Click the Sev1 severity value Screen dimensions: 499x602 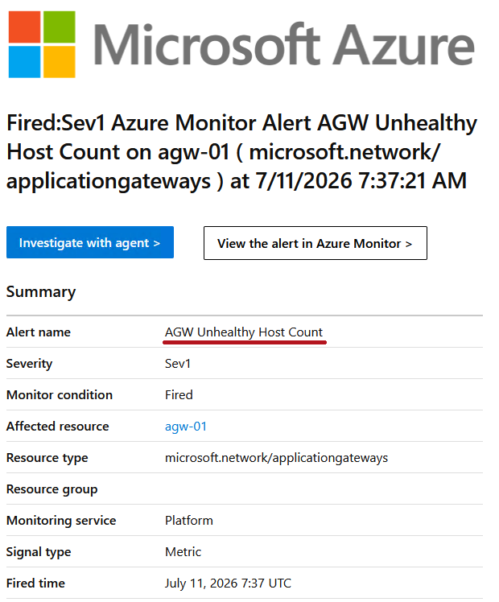pyautogui.click(x=178, y=363)
